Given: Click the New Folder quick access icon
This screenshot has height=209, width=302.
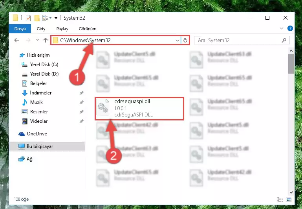Looking at the screenshot, I should coord(37,18).
